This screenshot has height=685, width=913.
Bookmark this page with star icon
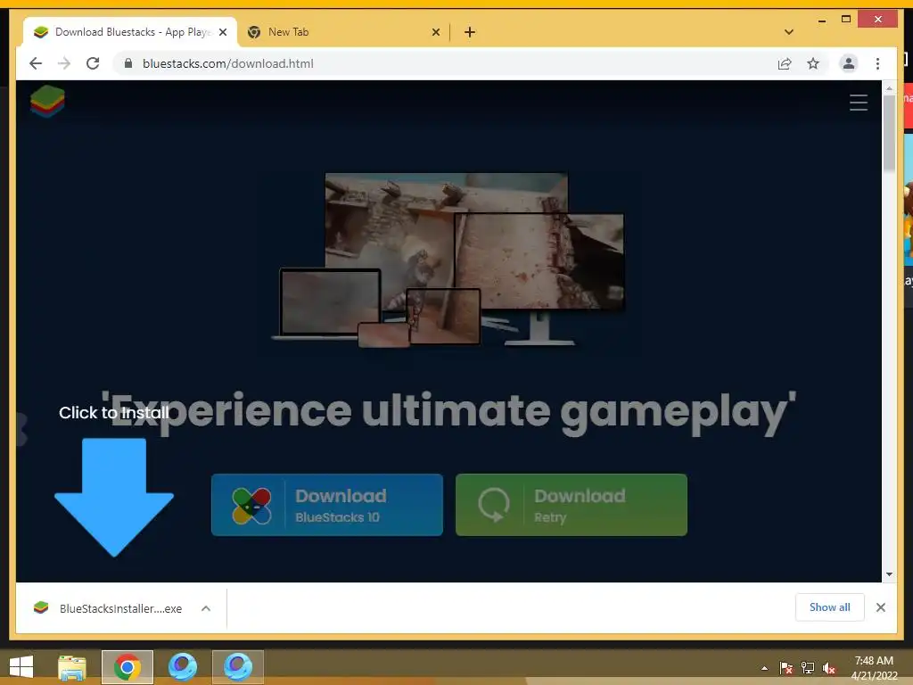pyautogui.click(x=813, y=63)
